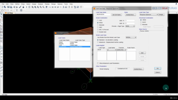Select DEAD row in Define Load Cases list
The width and height of the screenshot is (178, 100).
pos(75,42)
